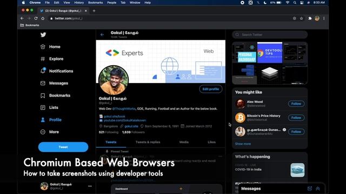Open the Apple menu
Image resolution: width=346 pixels, height=194 pixels.
click(x=23, y=3)
